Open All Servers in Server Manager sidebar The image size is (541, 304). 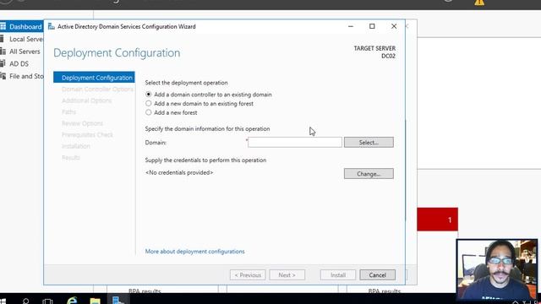[x=21, y=52]
